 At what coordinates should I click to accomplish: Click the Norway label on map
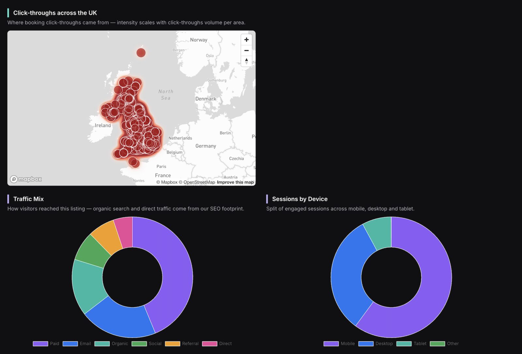(x=199, y=40)
